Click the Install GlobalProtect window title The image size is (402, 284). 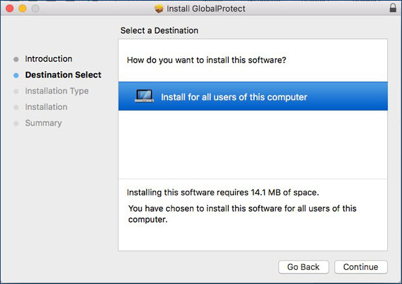click(206, 9)
